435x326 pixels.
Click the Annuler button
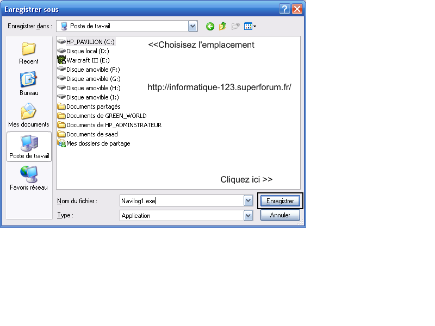tap(280, 215)
